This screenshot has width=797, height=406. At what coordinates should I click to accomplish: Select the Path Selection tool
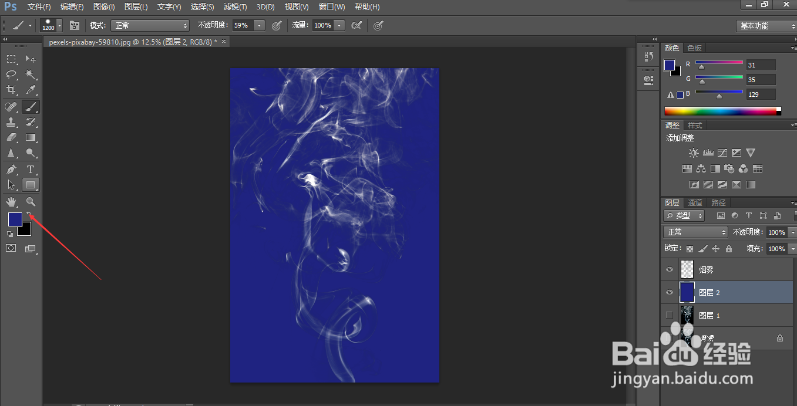click(x=11, y=185)
